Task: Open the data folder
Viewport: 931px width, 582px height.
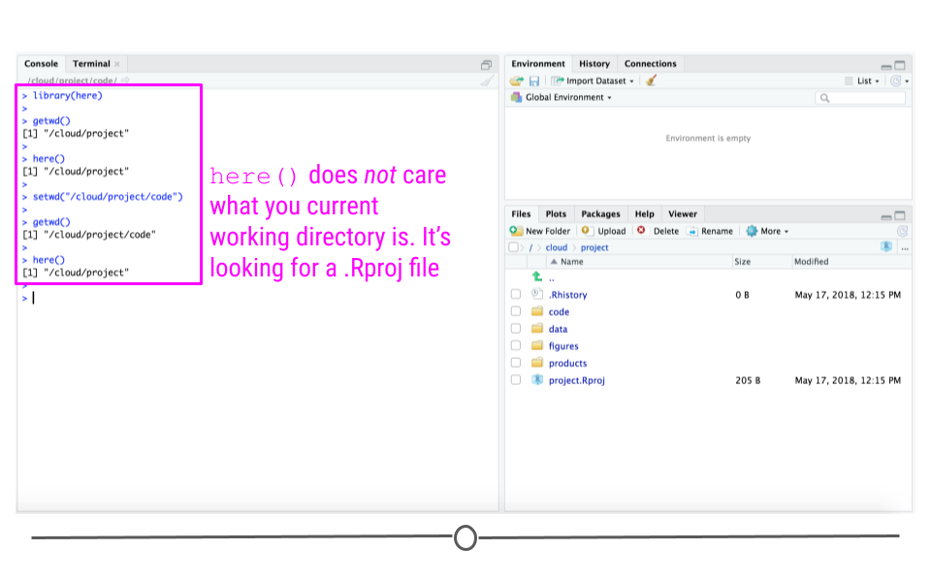Action: pyautogui.click(x=558, y=329)
